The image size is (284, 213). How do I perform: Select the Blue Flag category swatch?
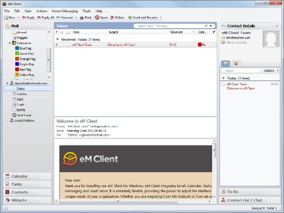click(17, 48)
